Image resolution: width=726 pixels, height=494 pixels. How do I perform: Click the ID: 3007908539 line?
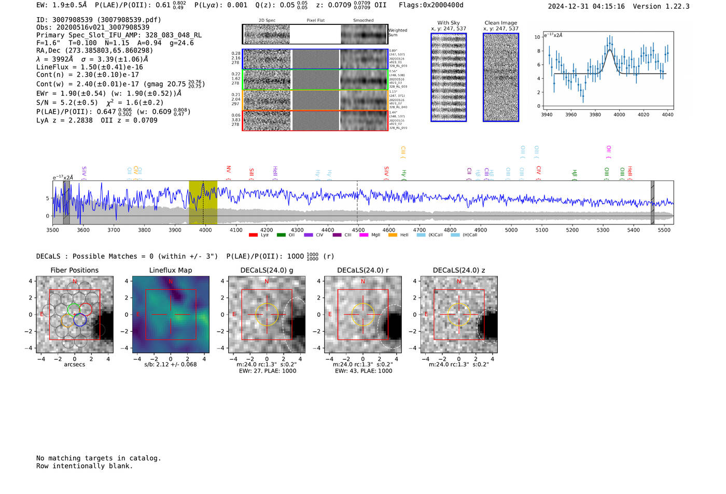(99, 20)
